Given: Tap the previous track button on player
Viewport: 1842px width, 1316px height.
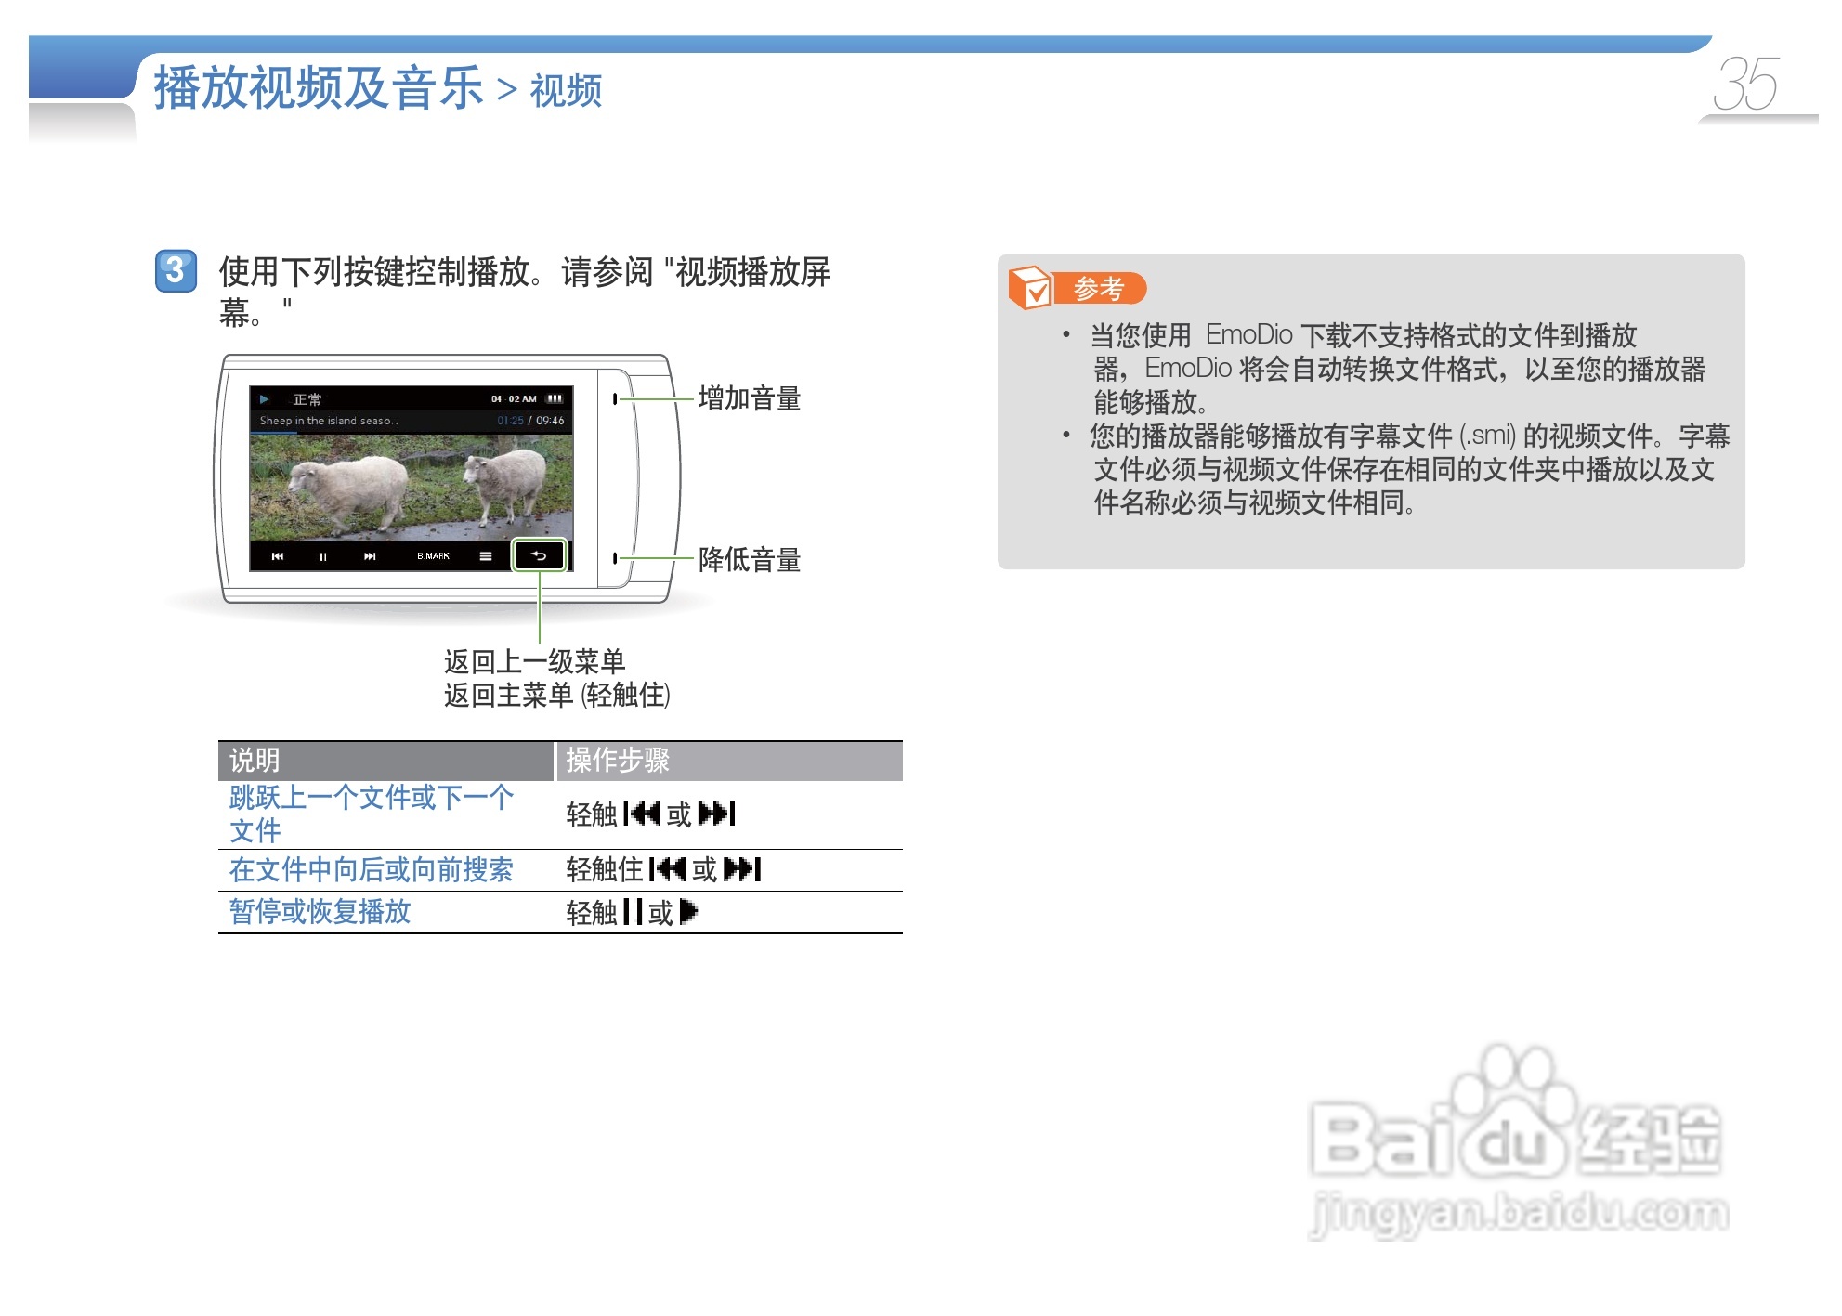Looking at the screenshot, I should pyautogui.click(x=277, y=556).
